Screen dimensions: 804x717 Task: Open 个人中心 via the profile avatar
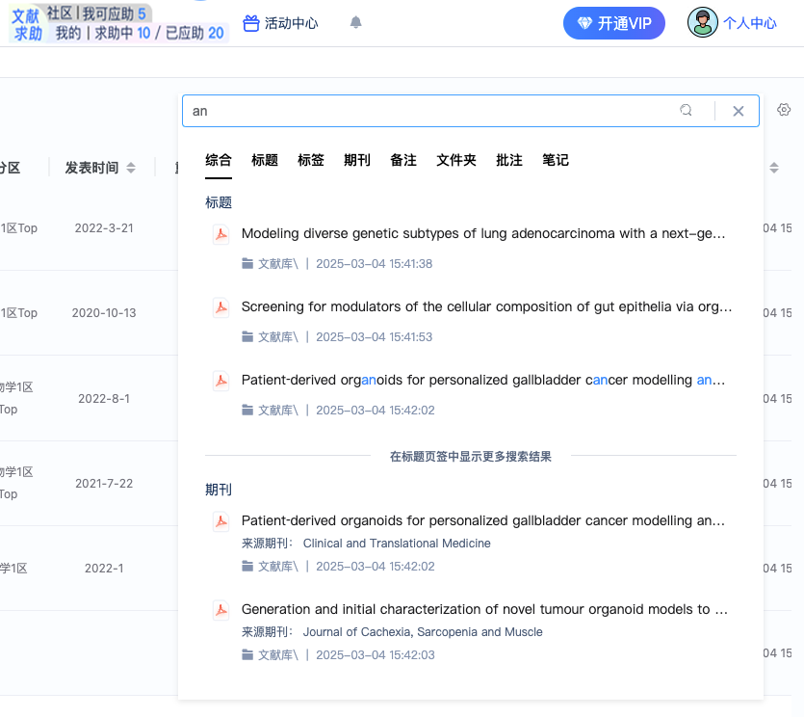(x=703, y=22)
